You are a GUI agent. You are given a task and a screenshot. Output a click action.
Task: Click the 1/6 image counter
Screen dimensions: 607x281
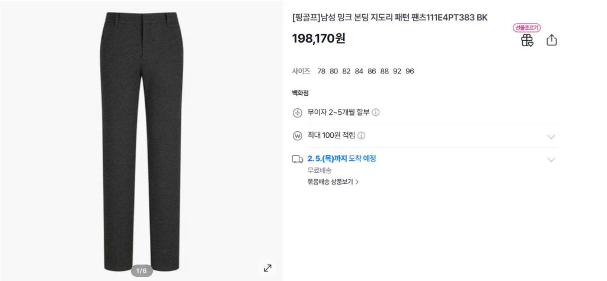tap(142, 270)
